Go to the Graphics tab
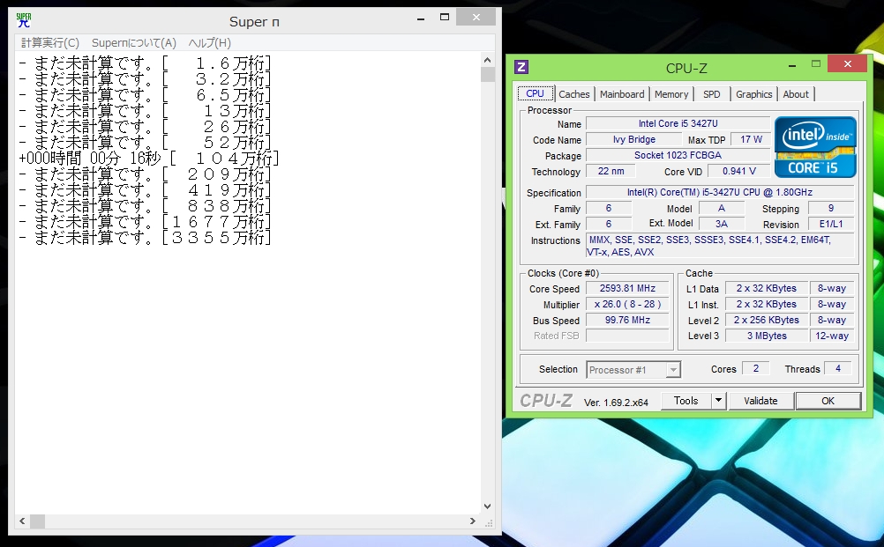 (x=754, y=94)
